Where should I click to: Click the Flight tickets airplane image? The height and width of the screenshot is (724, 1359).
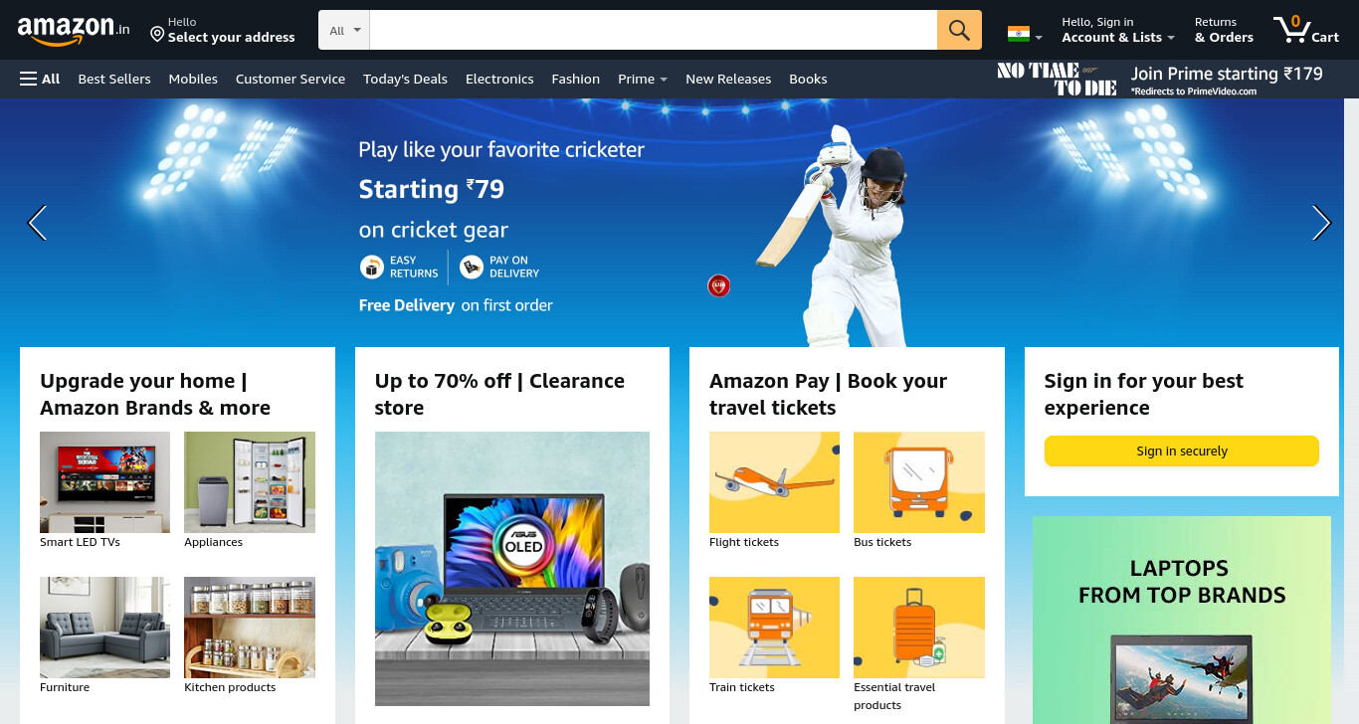pos(774,482)
